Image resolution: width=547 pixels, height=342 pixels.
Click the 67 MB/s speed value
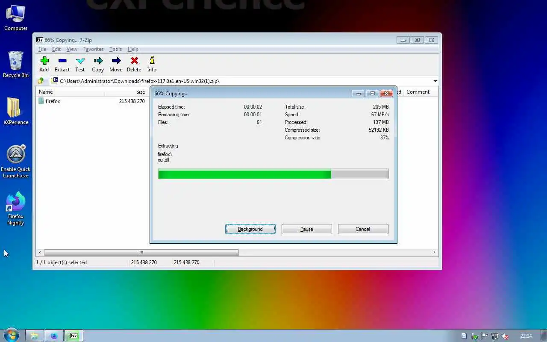click(x=380, y=115)
